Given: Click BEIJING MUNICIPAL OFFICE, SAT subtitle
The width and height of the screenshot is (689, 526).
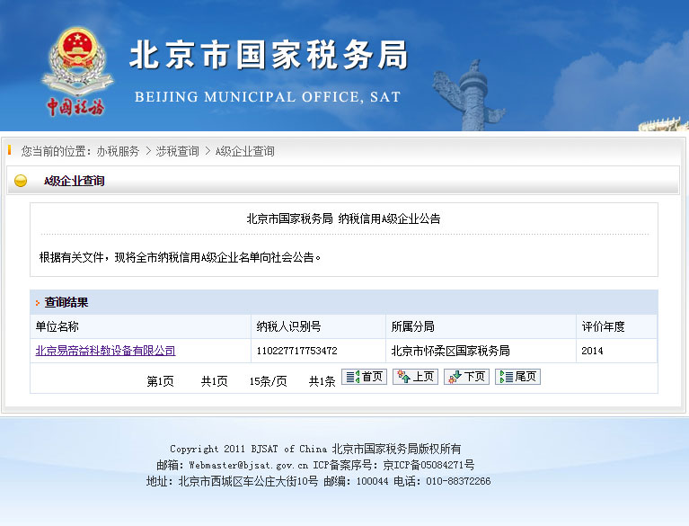Looking at the screenshot, I should click(x=268, y=97).
